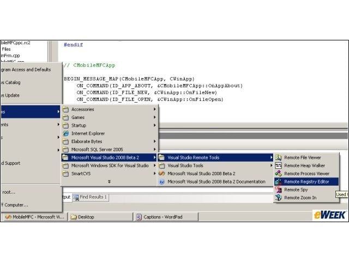
Task: Open Remote Process Viewer icon
Action: click(278, 174)
